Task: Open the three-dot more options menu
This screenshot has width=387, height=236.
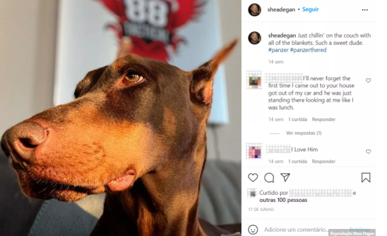Action: point(365,10)
